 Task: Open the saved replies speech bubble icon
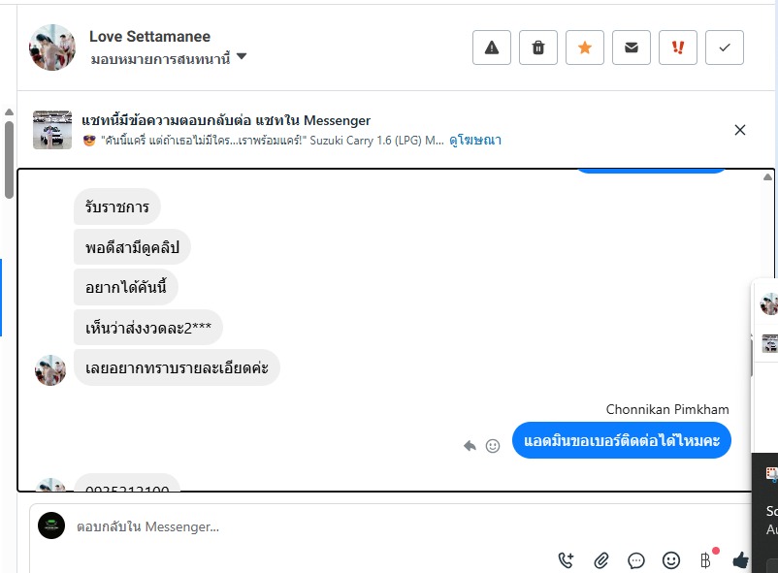tap(636, 559)
